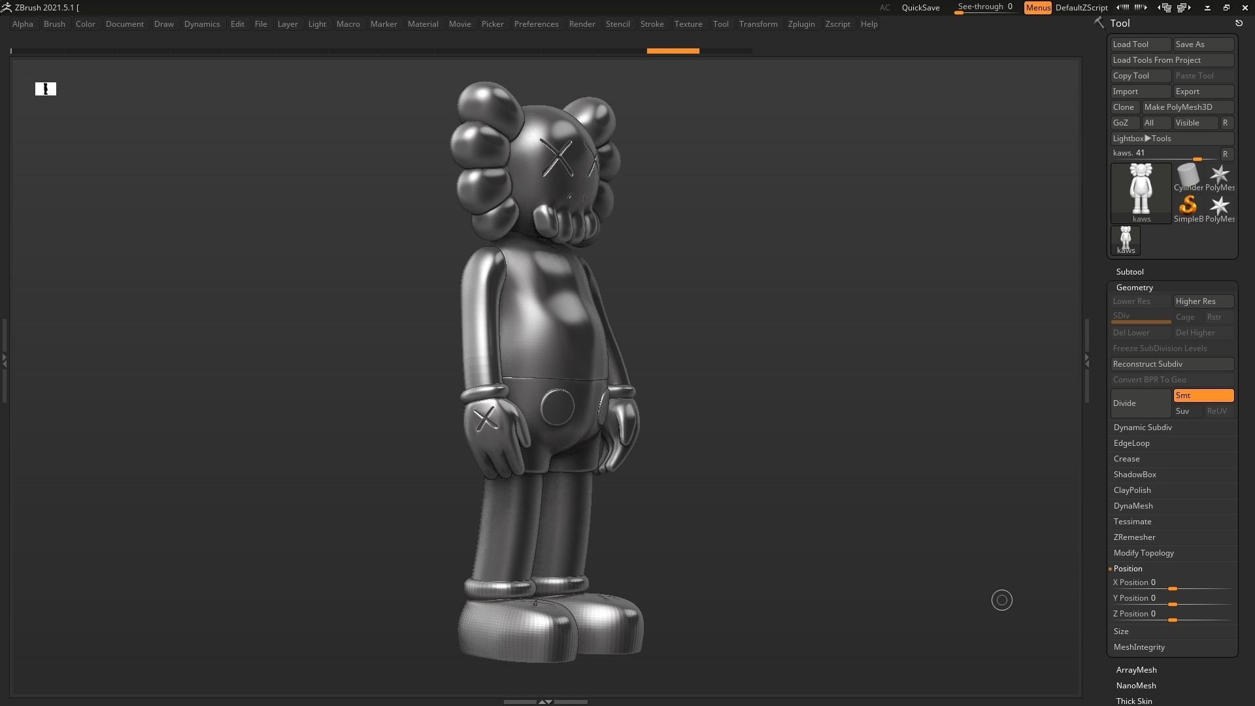
Task: Expand the Tessimate section
Action: tap(1132, 522)
